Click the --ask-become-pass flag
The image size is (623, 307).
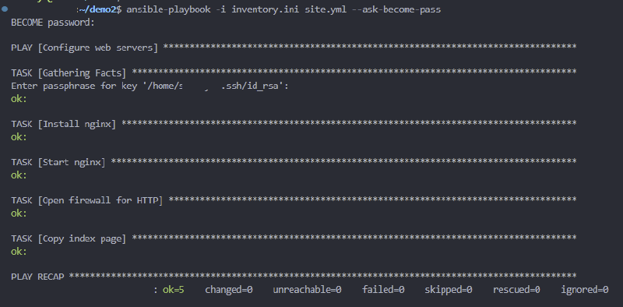[396, 9]
